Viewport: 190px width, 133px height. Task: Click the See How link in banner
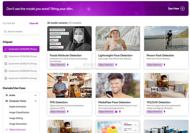[x=173, y=9]
